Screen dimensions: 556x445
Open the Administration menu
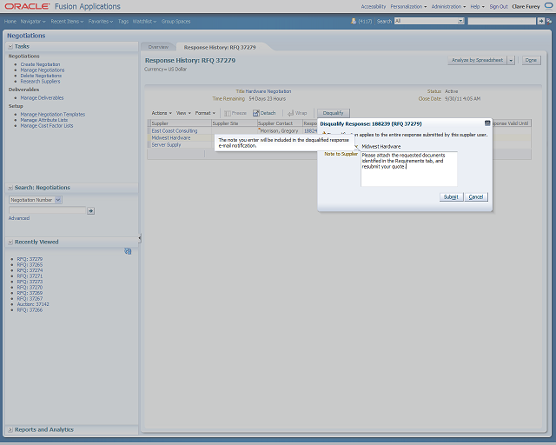click(x=448, y=6)
